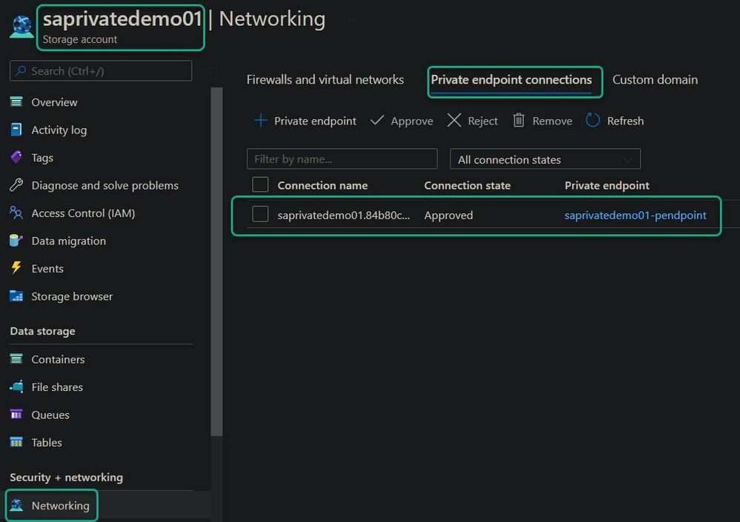Add a new Private endpoint
Image resolution: width=740 pixels, height=522 pixels.
click(315, 121)
